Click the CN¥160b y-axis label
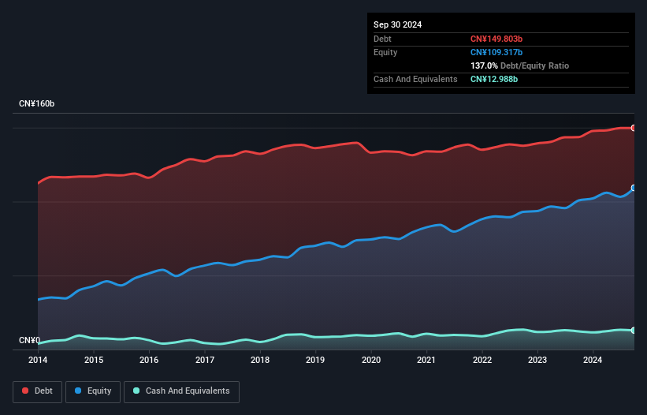647x415 pixels. pyautogui.click(x=37, y=103)
